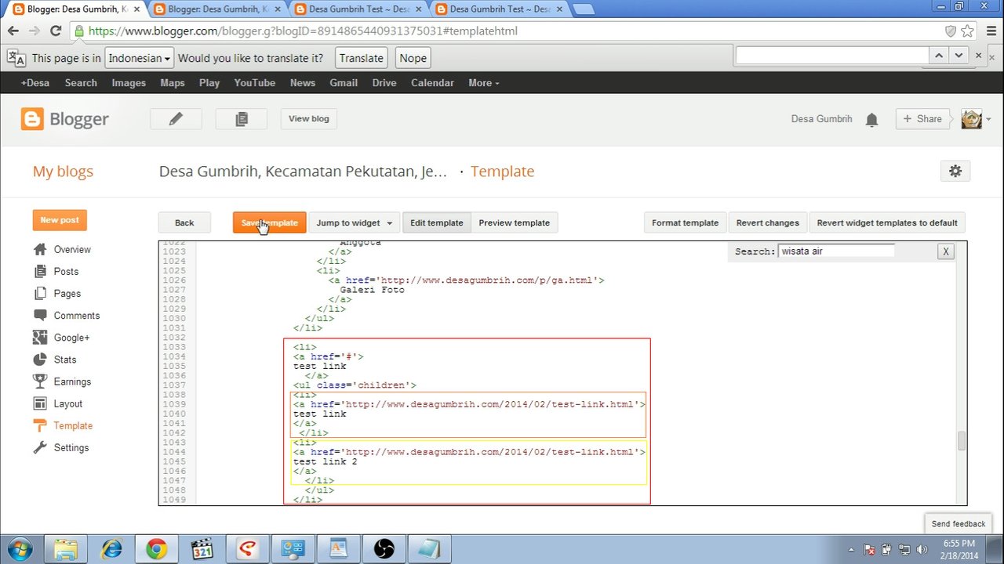Viewport: 1004px width, 564px height.
Task: Click the Send feedback button
Action: point(958,523)
